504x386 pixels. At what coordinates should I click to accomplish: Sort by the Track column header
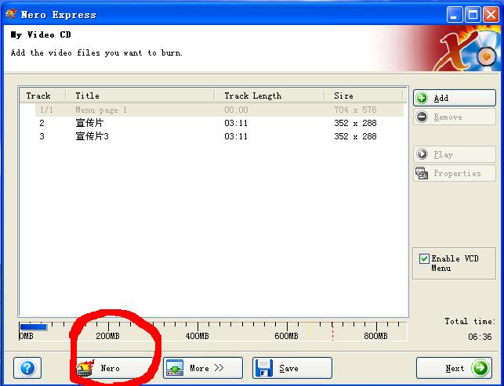pos(42,96)
